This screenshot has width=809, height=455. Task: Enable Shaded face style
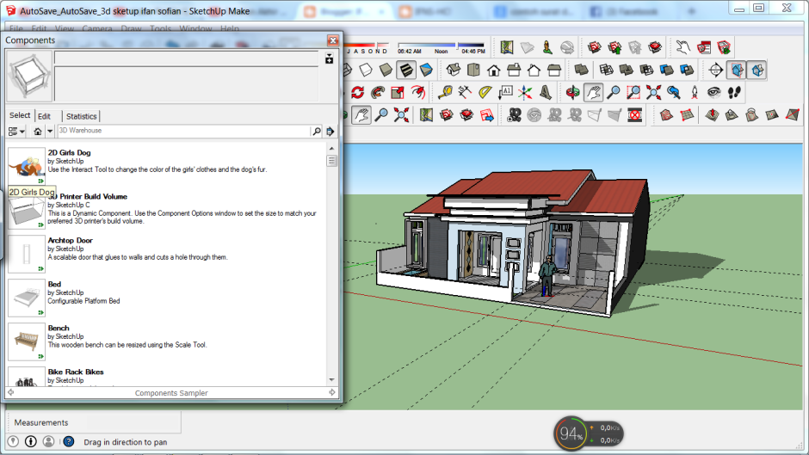pyautogui.click(x=386, y=70)
